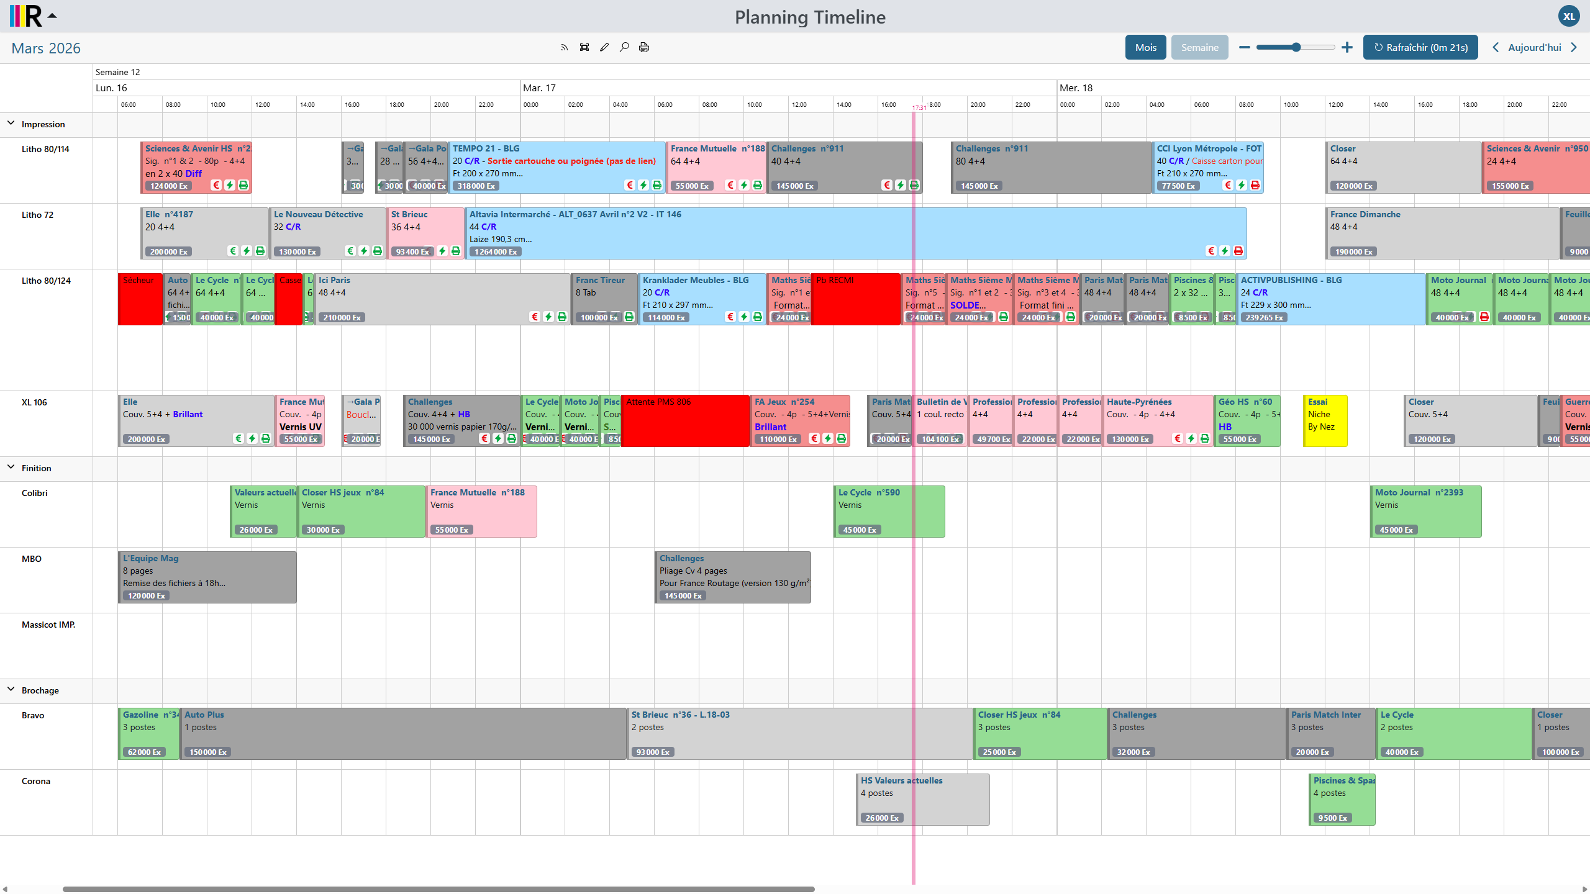Enable the Semaine view toggle
Image resolution: width=1590 pixels, height=894 pixels.
click(x=1199, y=47)
